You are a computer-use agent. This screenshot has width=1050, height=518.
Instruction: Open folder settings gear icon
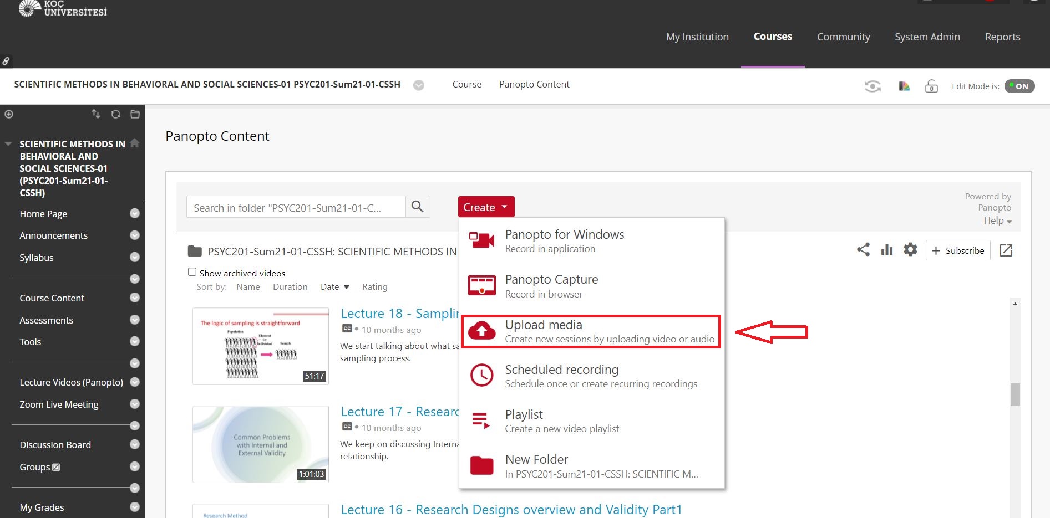910,250
